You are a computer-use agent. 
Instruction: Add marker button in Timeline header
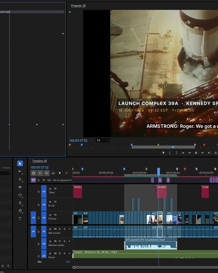click(60, 173)
